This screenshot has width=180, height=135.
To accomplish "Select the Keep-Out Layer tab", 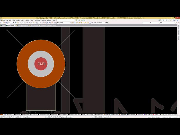I will (x=148, y=115).
